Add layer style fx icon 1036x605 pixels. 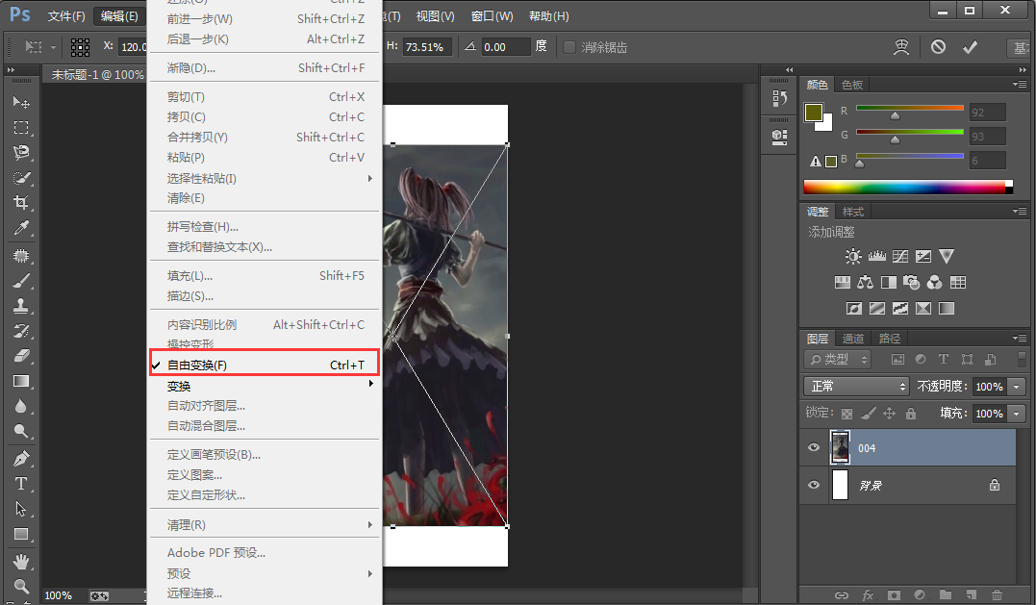click(x=868, y=595)
